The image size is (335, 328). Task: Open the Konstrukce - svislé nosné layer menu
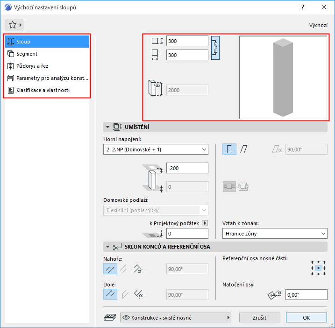point(176,318)
